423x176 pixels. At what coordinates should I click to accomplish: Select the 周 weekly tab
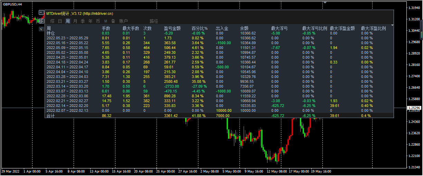pyautogui.click(x=68, y=21)
